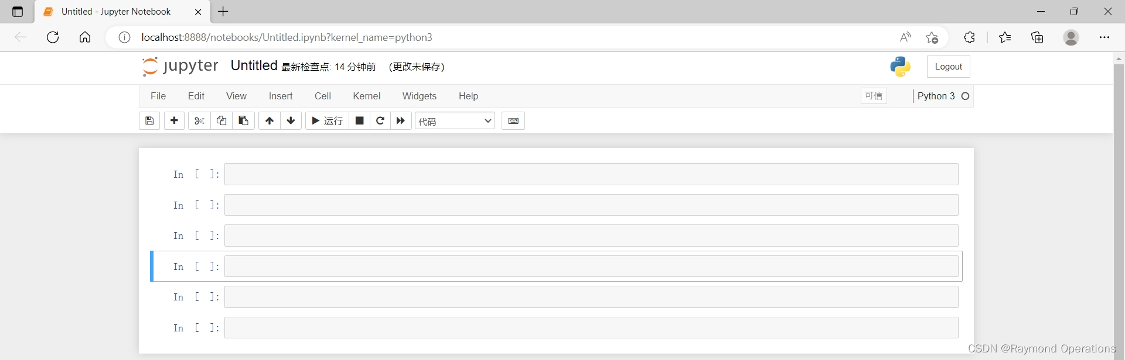The height and width of the screenshot is (360, 1125).
Task: Click into the second code cell
Action: click(591, 205)
